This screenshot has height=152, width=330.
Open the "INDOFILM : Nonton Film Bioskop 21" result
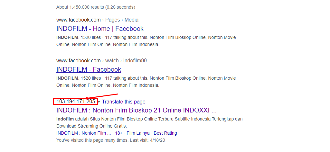136,110
